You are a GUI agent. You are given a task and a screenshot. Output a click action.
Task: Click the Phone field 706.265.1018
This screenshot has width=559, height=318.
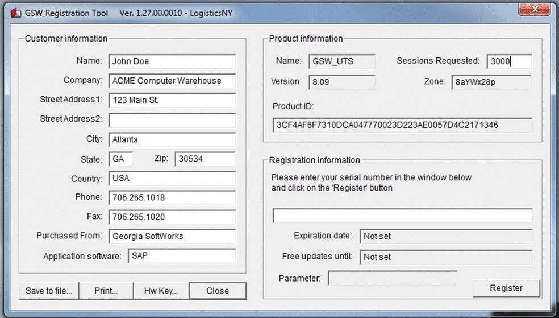pos(172,197)
